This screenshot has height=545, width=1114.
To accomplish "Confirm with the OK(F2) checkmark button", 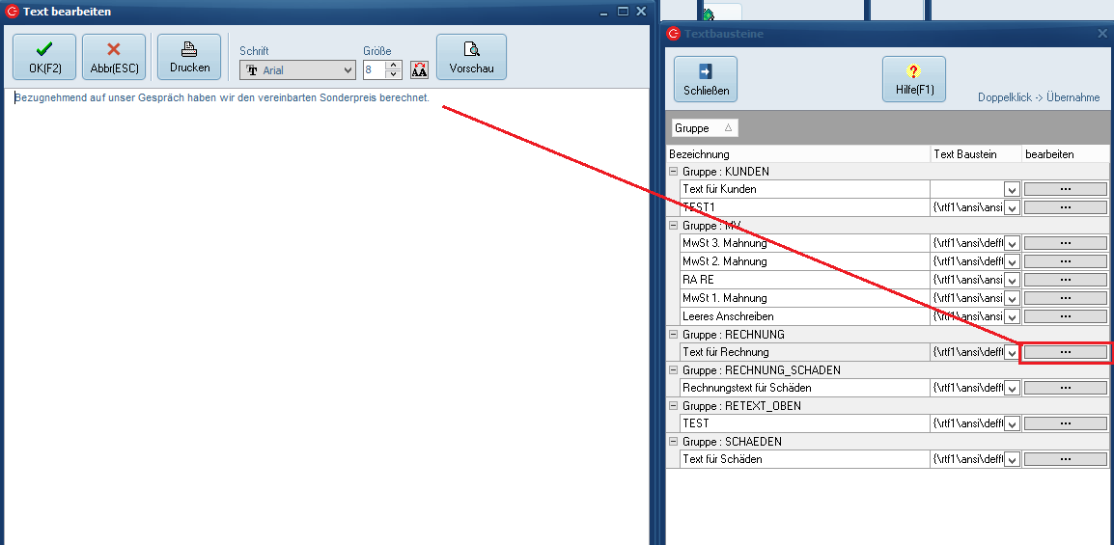I will tap(43, 57).
